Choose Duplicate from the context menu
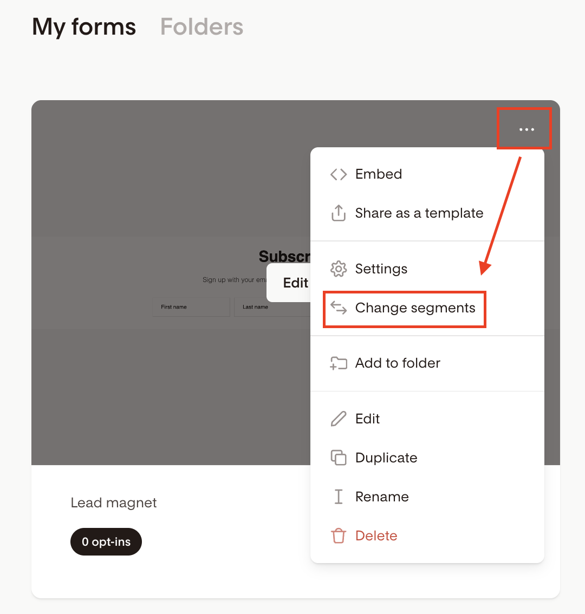 386,458
